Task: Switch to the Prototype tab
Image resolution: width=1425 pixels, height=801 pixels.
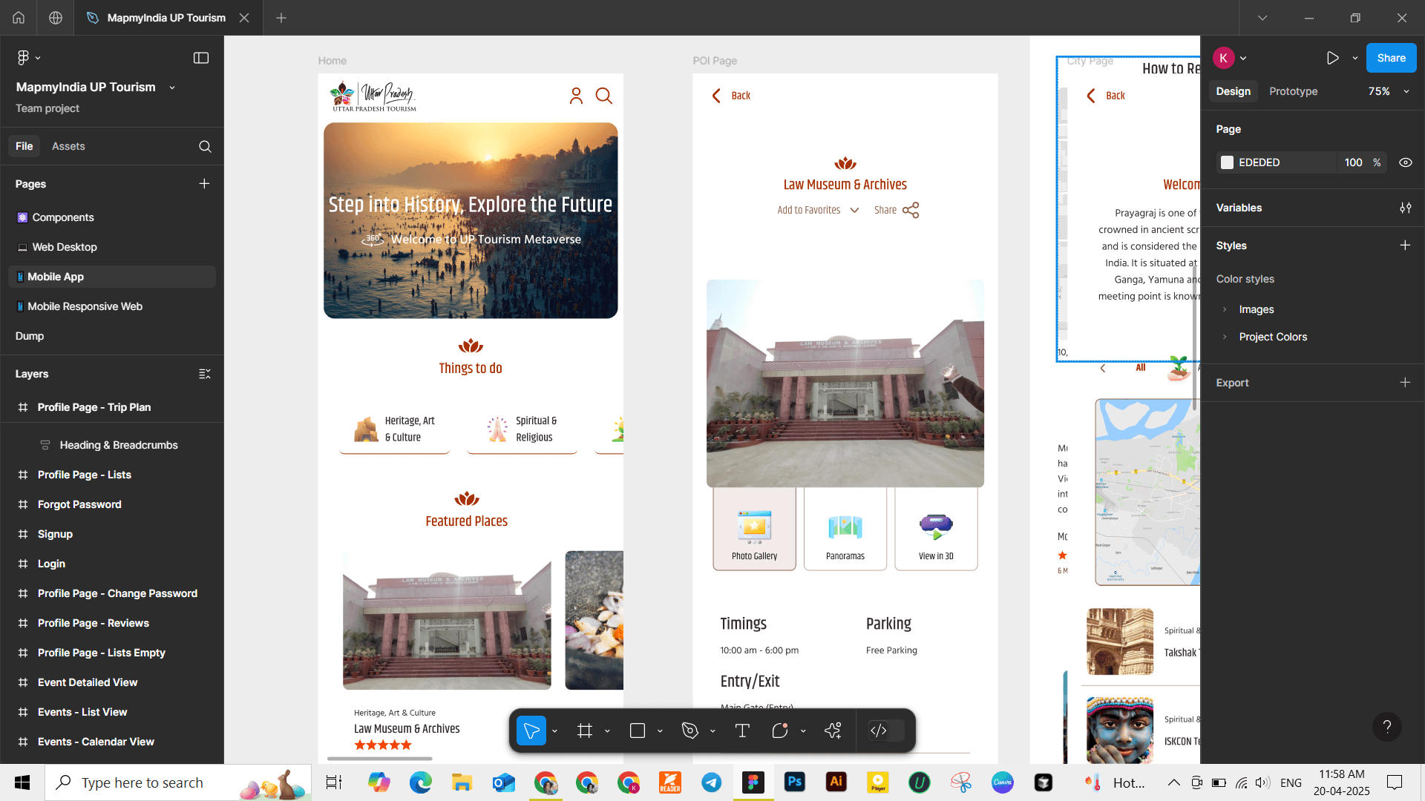Action: (1293, 91)
